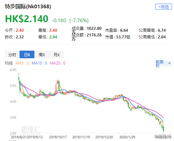Click the dropdown arrow beside 前复权

(x=169, y=63)
